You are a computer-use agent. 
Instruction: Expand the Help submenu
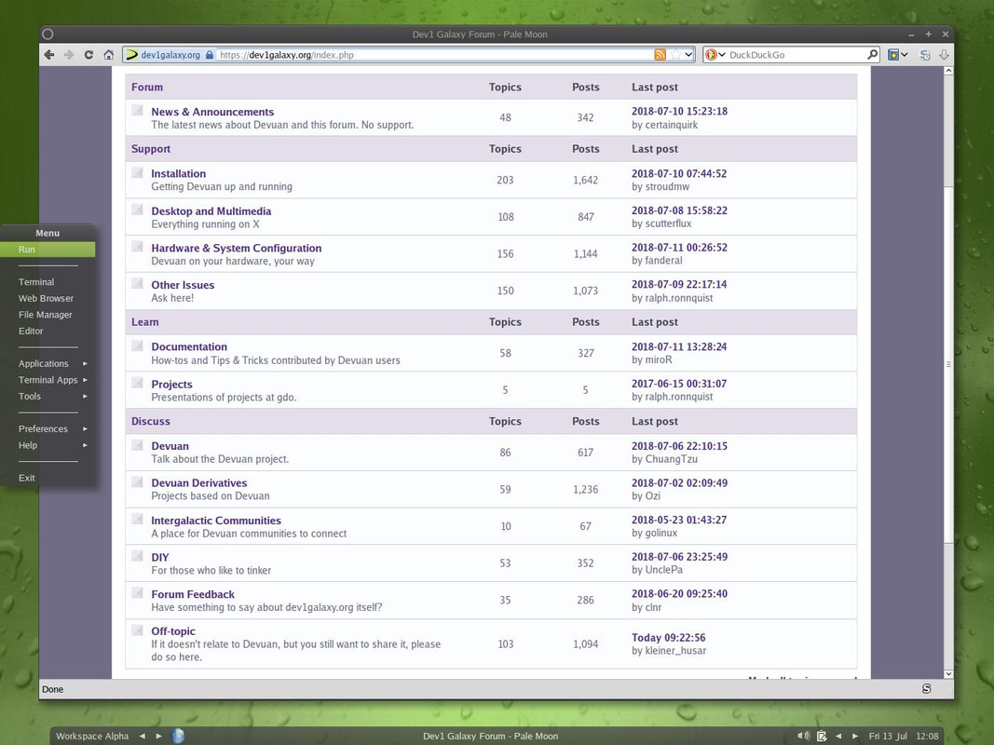[48, 445]
